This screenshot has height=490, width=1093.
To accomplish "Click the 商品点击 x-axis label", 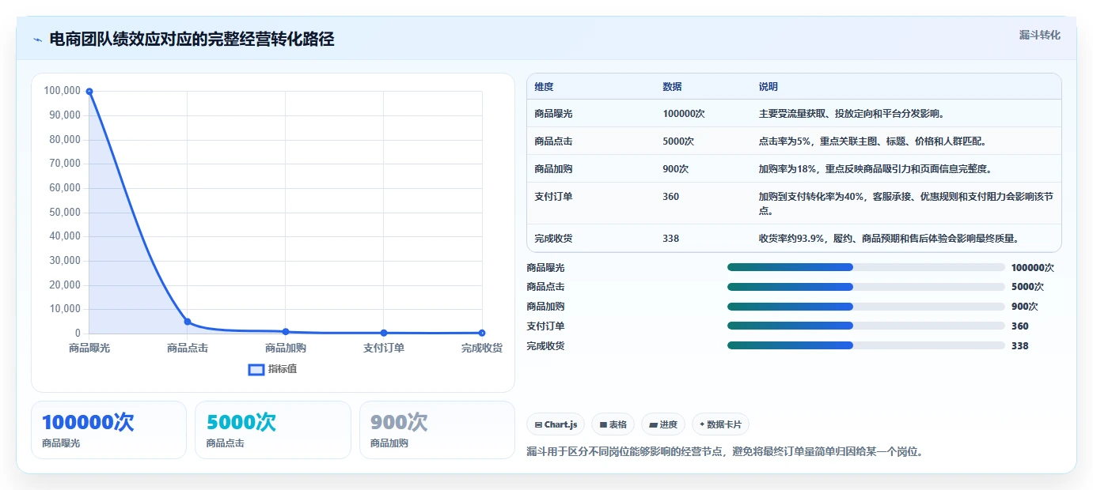I will coord(188,348).
